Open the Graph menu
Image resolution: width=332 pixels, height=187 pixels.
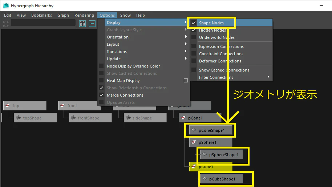coord(63,15)
